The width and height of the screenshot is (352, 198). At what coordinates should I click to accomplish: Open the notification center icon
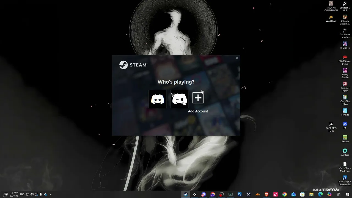(5, 194)
